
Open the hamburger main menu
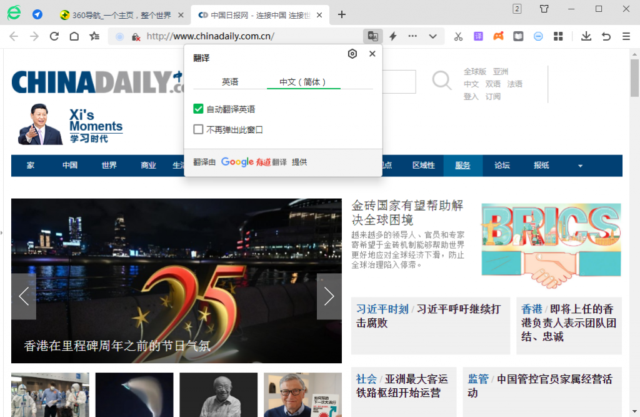click(626, 36)
